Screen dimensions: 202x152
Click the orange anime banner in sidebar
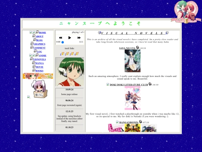[x=38, y=76]
